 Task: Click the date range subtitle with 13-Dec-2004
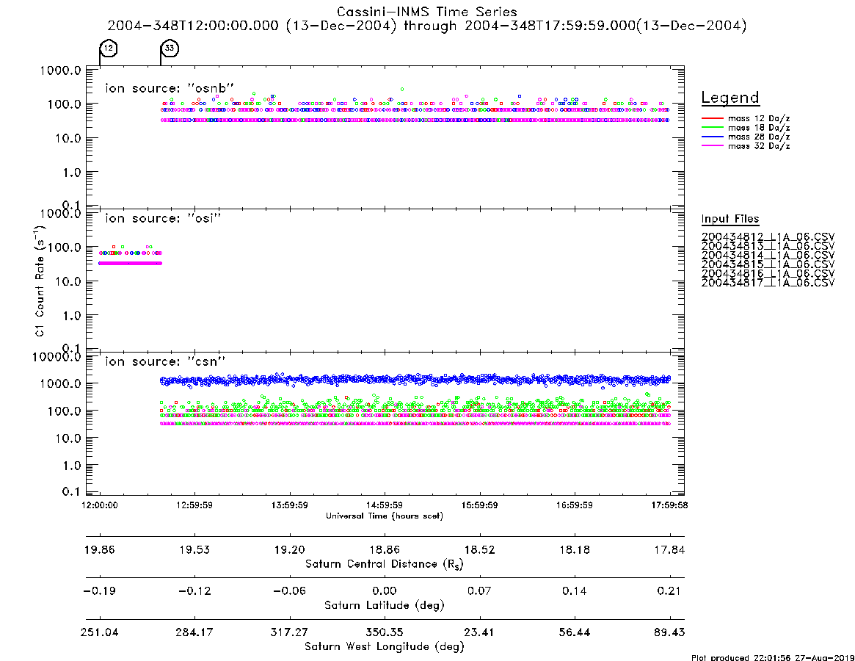pyautogui.click(x=427, y=26)
